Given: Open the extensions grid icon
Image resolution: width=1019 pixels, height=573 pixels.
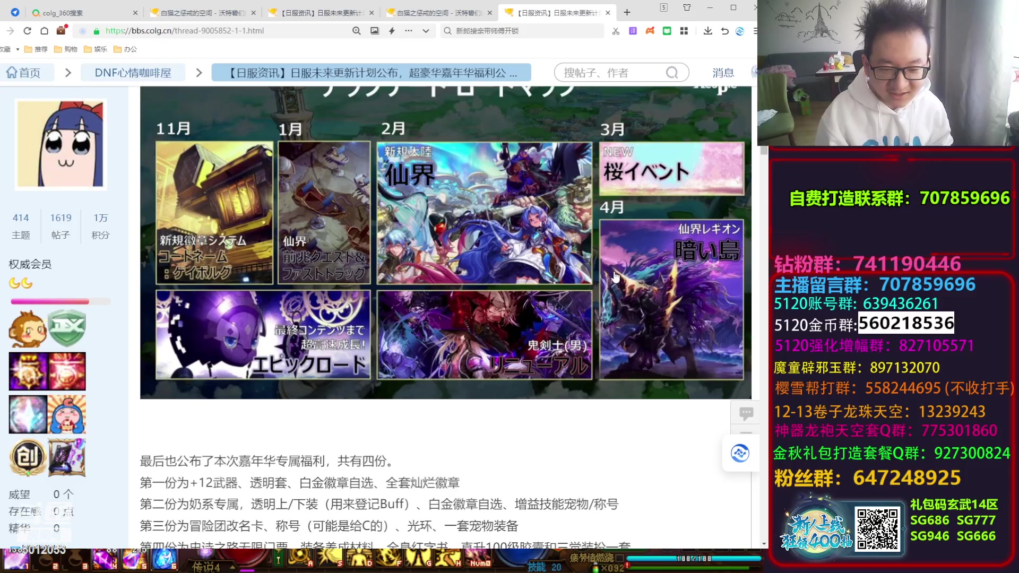Looking at the screenshot, I should [x=684, y=31].
